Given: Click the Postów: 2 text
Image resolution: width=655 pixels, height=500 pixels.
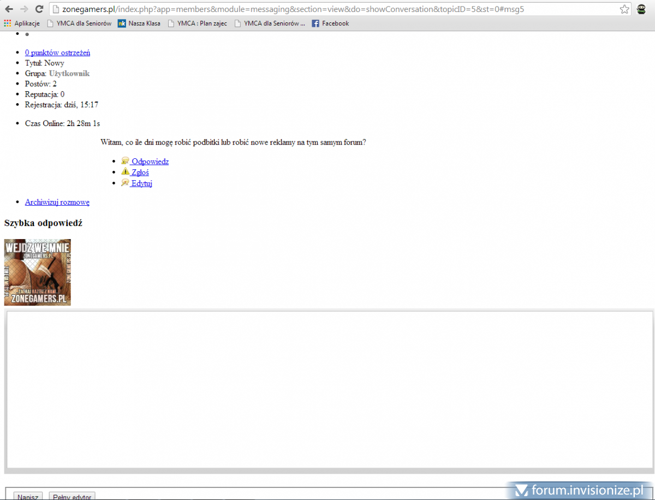Looking at the screenshot, I should (41, 84).
